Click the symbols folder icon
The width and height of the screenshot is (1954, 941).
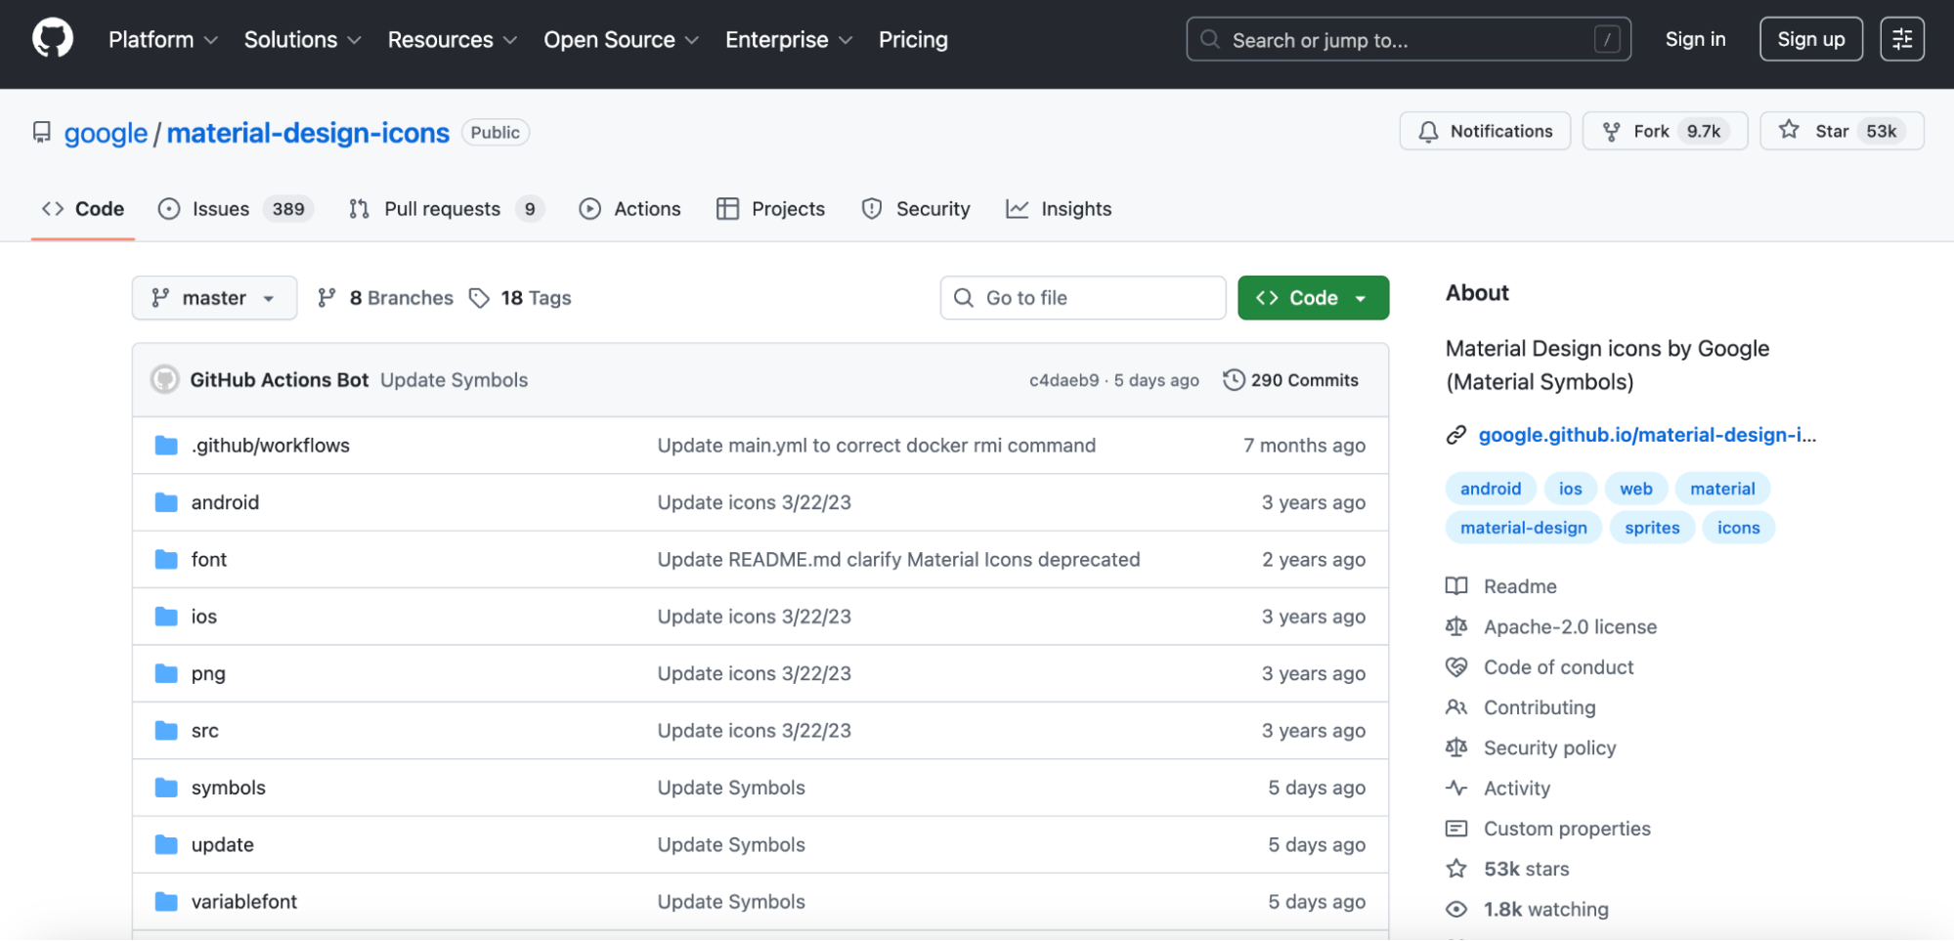167,788
